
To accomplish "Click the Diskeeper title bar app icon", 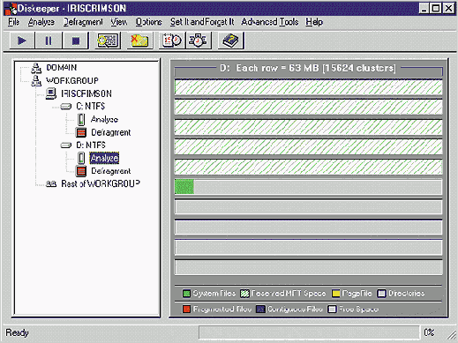I will [x=10, y=9].
